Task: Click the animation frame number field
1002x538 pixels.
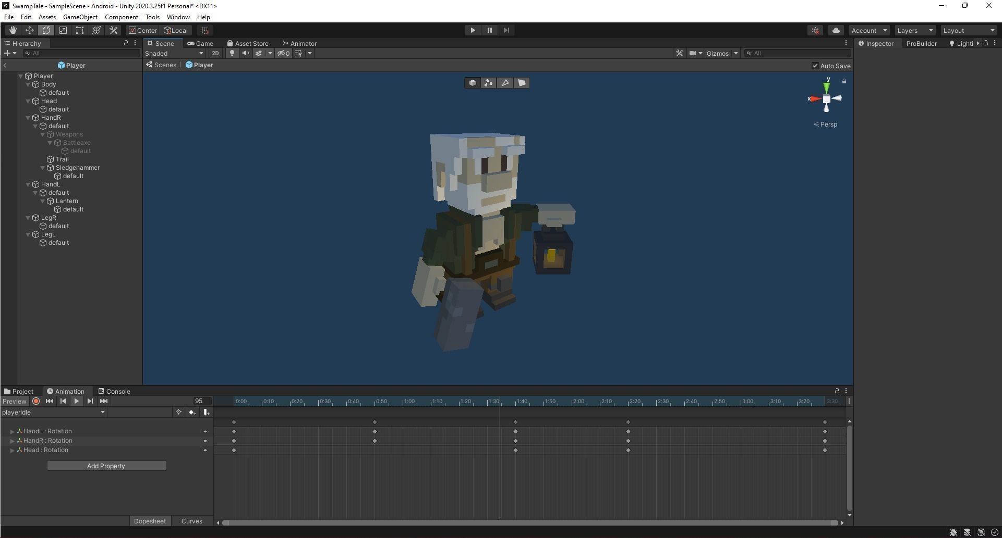Action: pyautogui.click(x=202, y=401)
